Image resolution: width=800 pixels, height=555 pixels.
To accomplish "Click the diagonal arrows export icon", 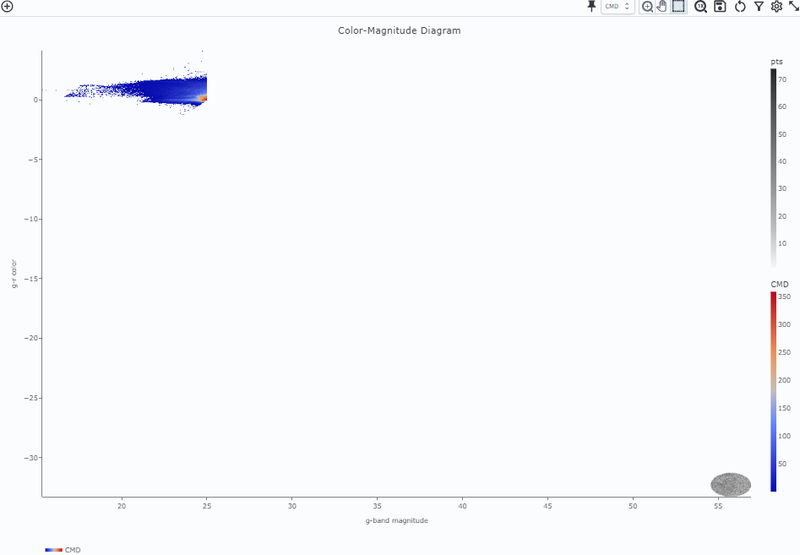I will (x=795, y=7).
